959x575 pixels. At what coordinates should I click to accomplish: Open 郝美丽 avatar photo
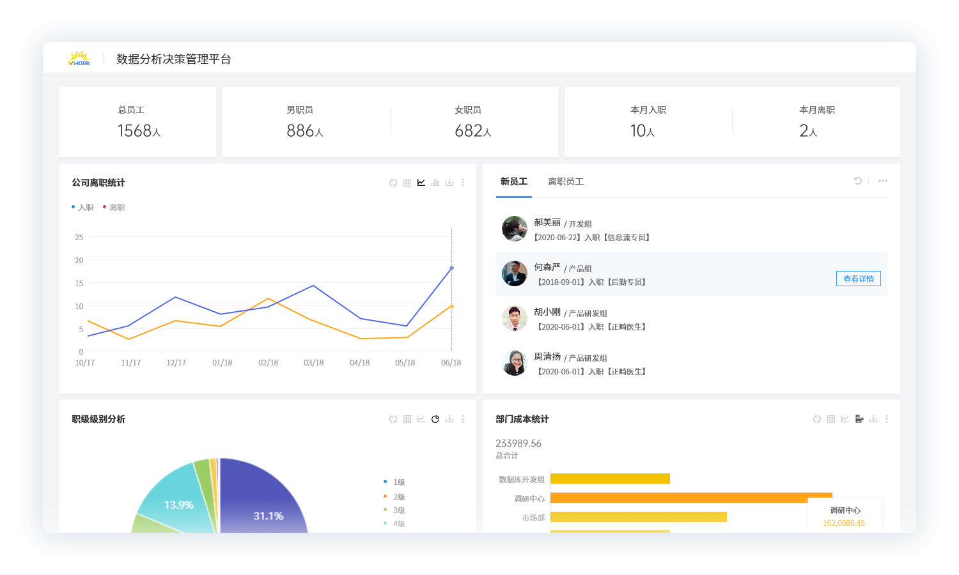coord(515,229)
